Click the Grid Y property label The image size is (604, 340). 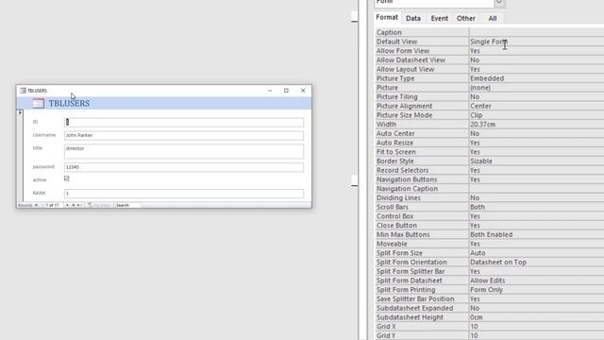point(386,336)
